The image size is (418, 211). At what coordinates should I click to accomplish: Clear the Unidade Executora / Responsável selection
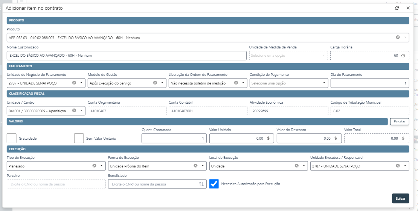click(398, 166)
